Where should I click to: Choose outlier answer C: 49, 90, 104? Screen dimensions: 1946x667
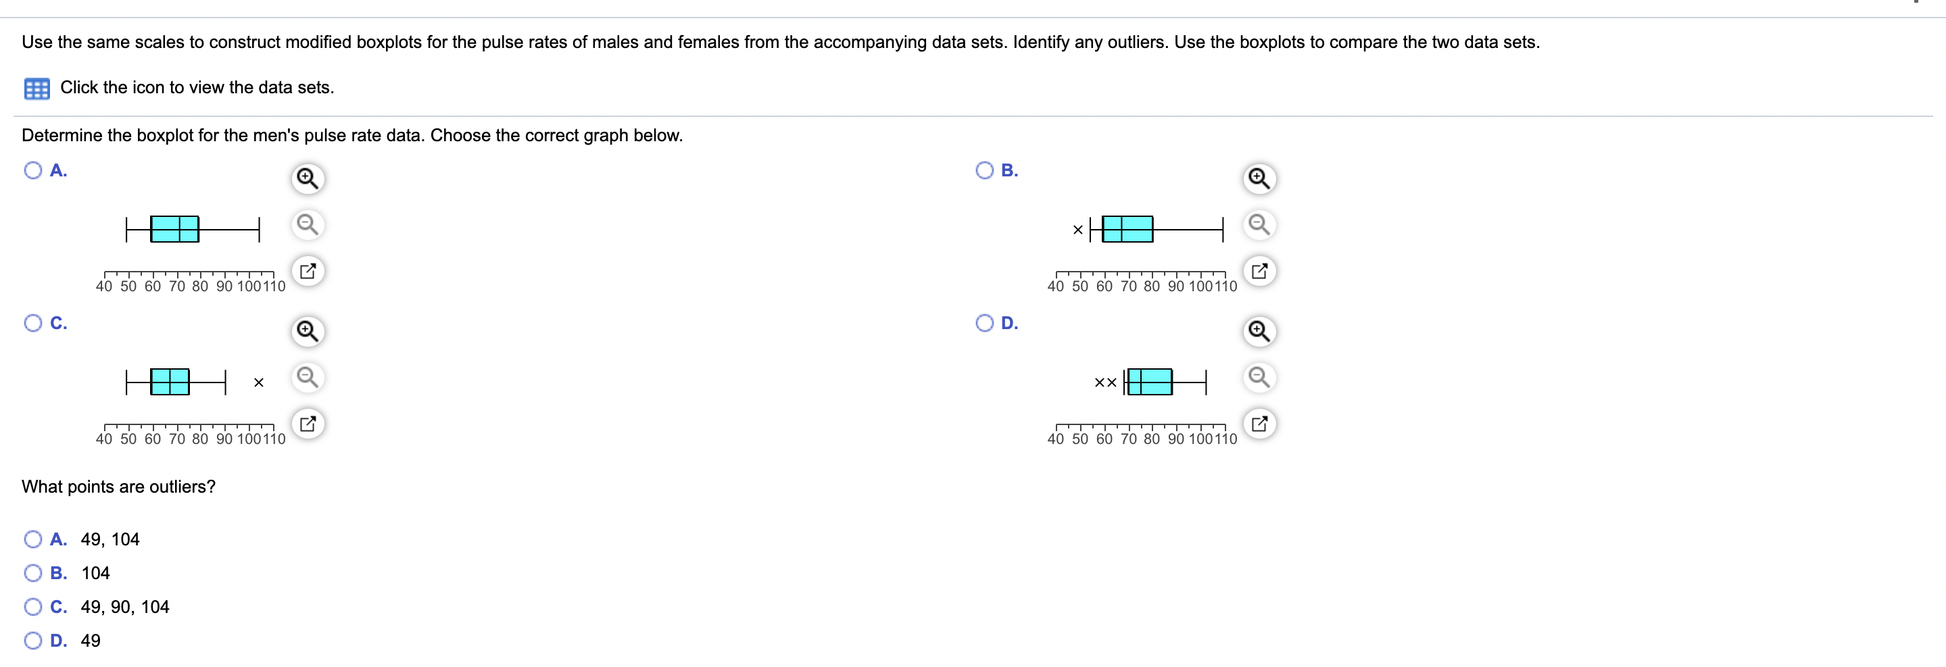click(33, 606)
